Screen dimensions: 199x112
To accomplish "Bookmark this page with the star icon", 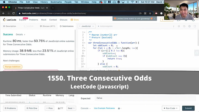I will 150,13.
